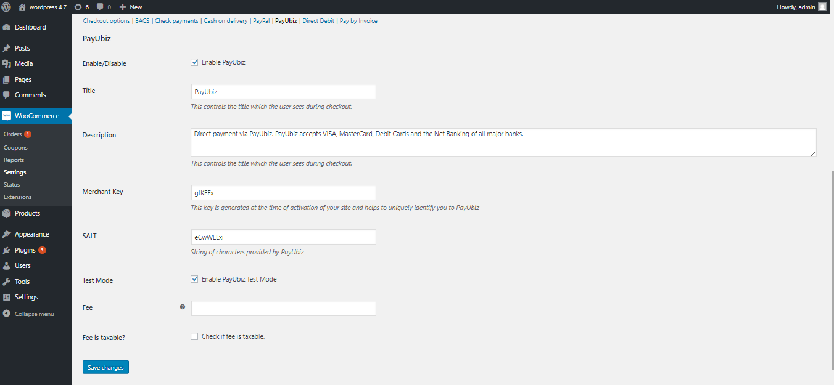Click the Orders pending count badge
This screenshot has height=385, width=834.
coord(28,134)
